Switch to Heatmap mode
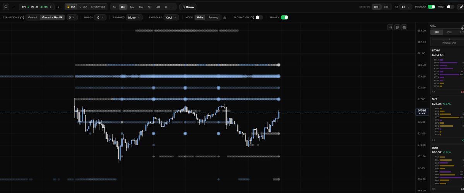This screenshot has width=464, height=193. point(213,17)
